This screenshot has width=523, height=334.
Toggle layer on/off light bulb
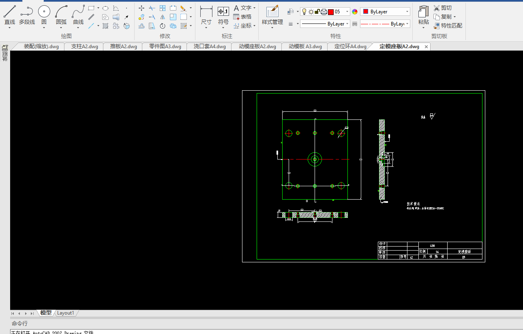click(304, 12)
